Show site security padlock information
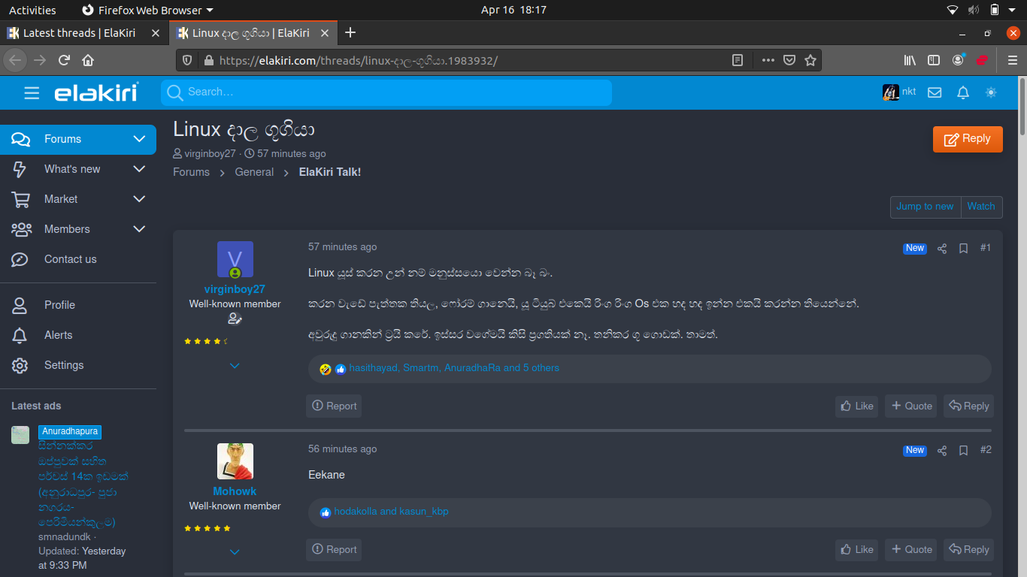The height and width of the screenshot is (577, 1027). 208,60
